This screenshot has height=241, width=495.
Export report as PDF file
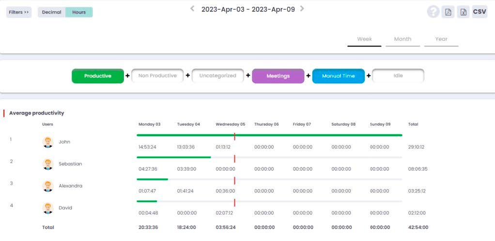pyautogui.click(x=449, y=12)
